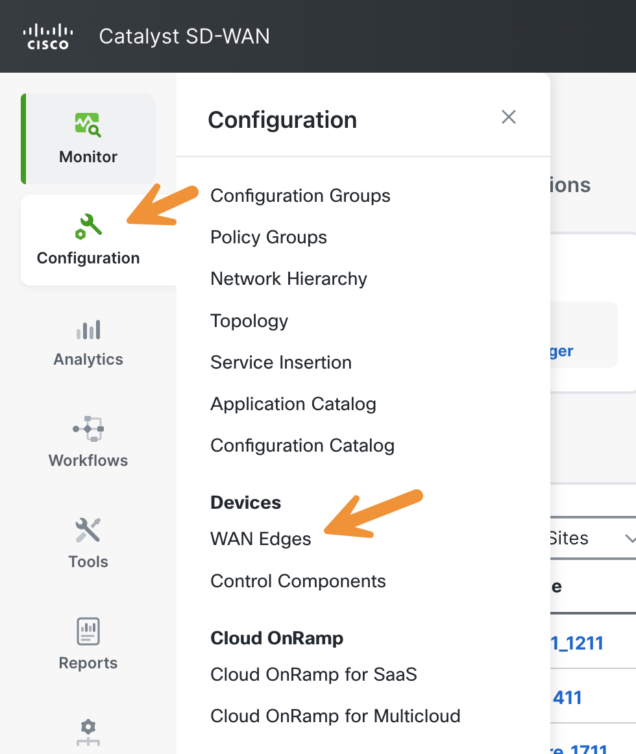The image size is (636, 754).
Task: Click the Catalyst SD-WAN title
Action: (x=185, y=36)
